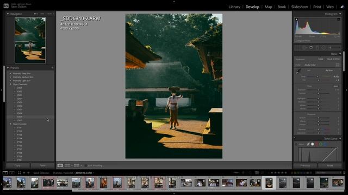Toggle filmstrip filters switch
348x195 pixels.
pos(344,173)
